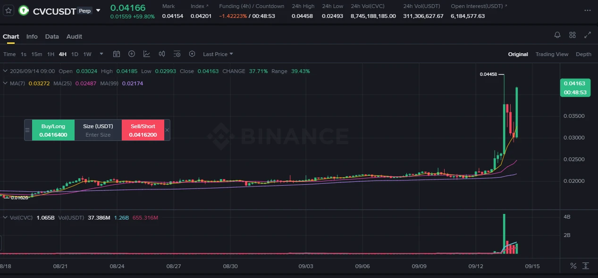
Task: Select the Time line chart interval
Action: [9, 54]
